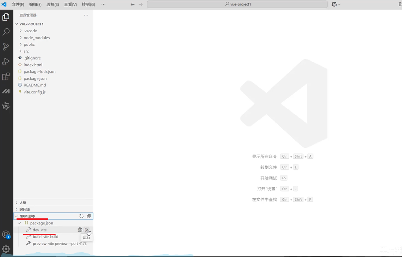402x257 pixels.
Task: Open the 转到(G) menu
Action: [x=88, y=4]
